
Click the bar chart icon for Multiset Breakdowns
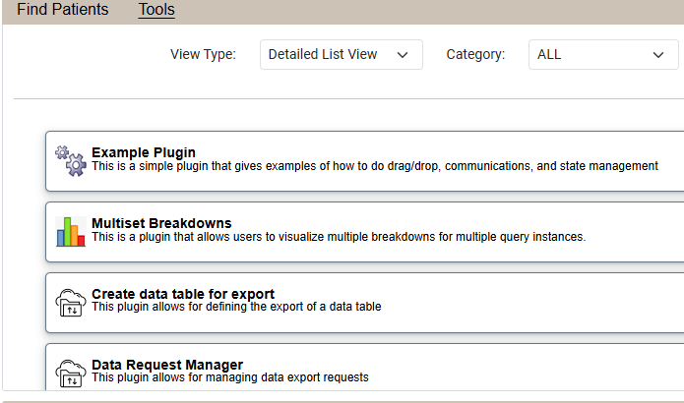tap(70, 231)
